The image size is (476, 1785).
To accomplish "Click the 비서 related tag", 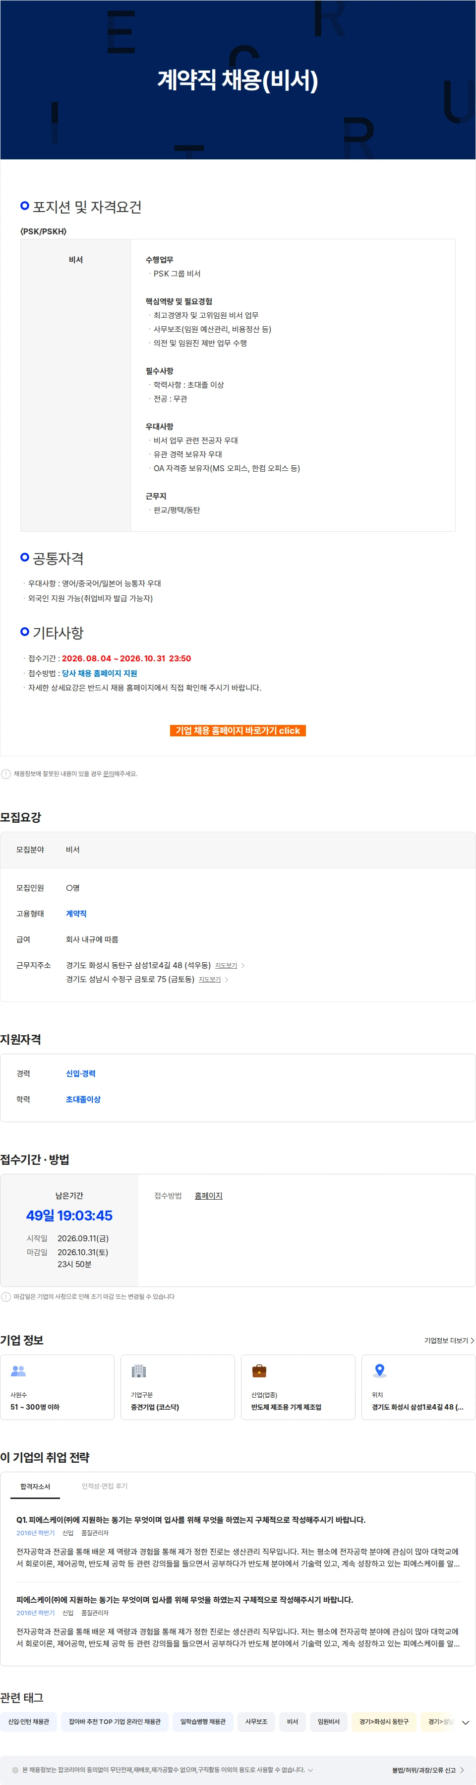I will tap(293, 1721).
